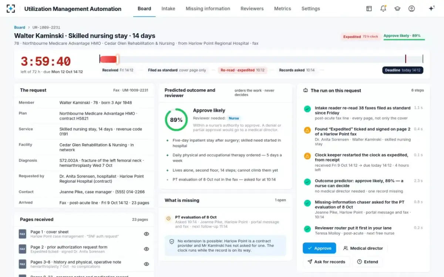Open the Settings tab
444x277 pixels.
[311, 8]
